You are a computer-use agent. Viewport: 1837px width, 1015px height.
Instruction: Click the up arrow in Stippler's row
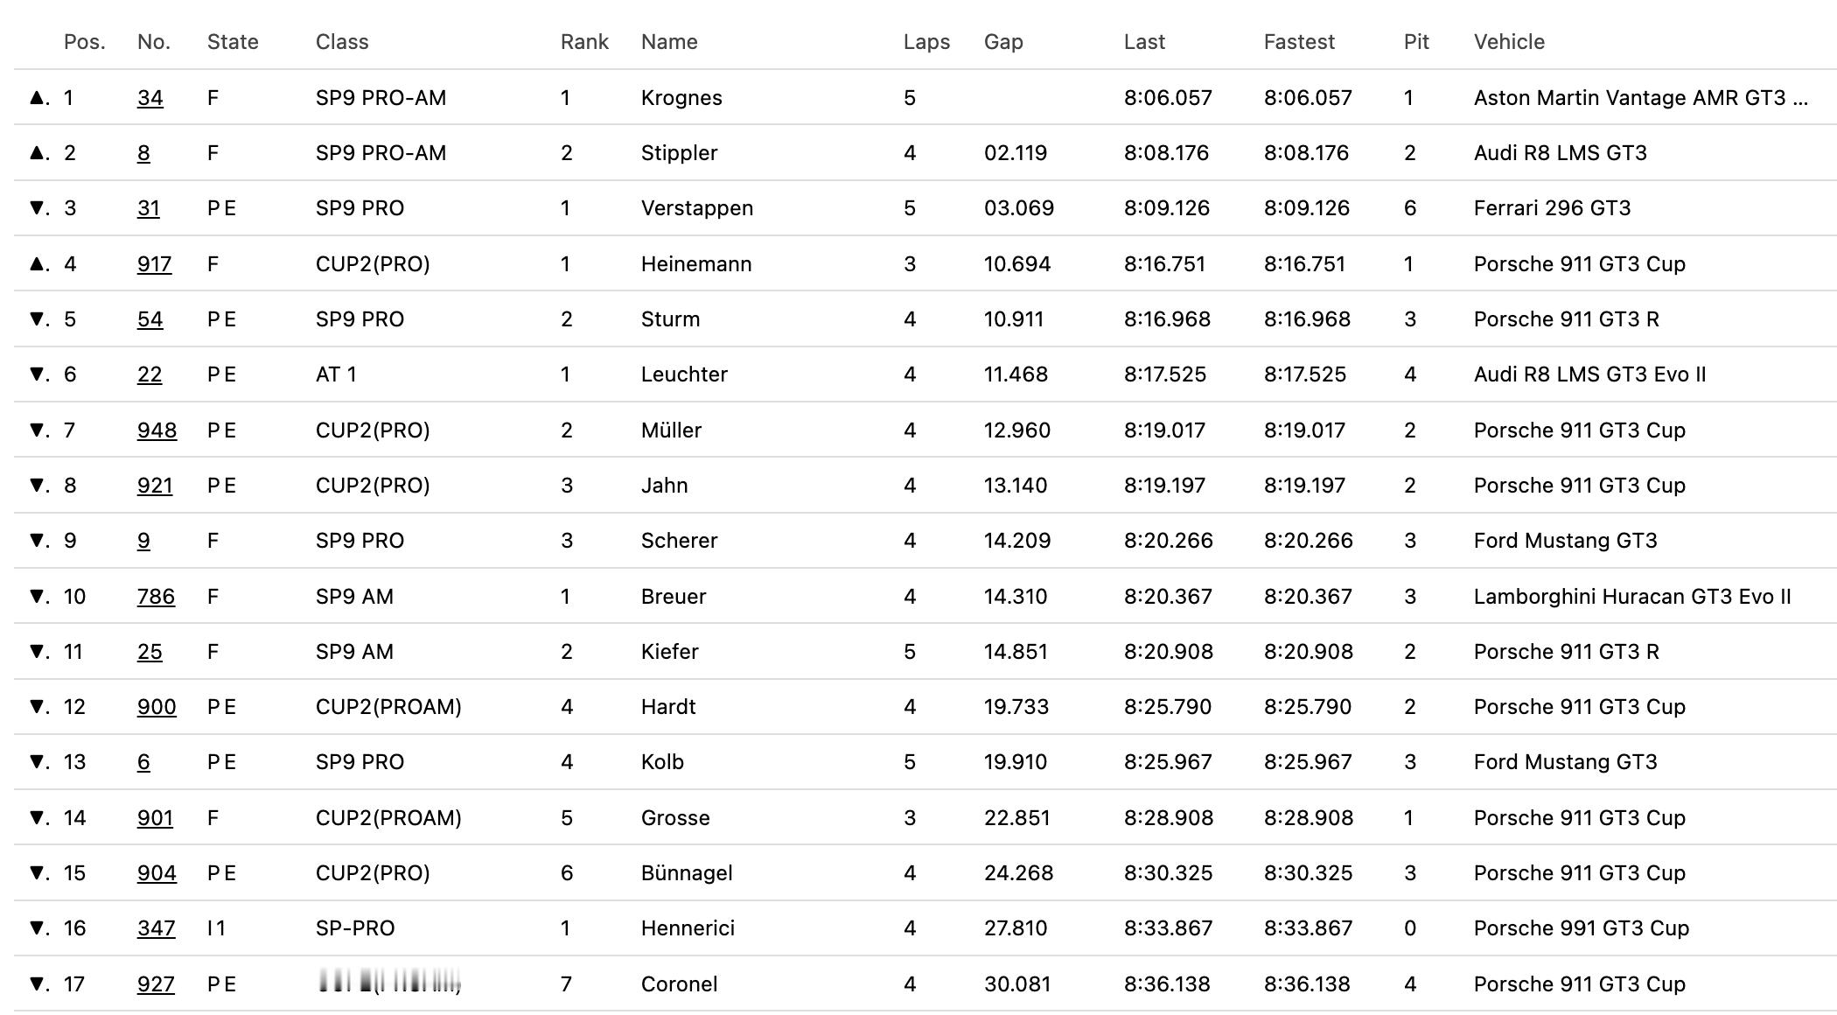[x=37, y=153]
